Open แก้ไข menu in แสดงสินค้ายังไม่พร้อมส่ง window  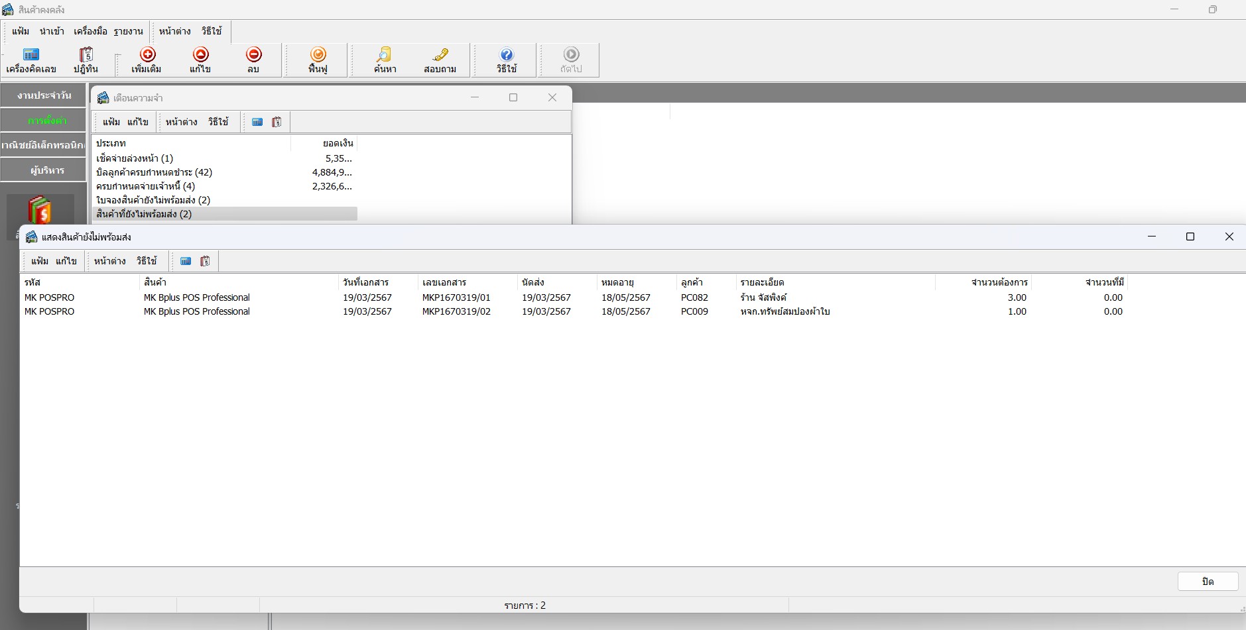pyautogui.click(x=66, y=261)
